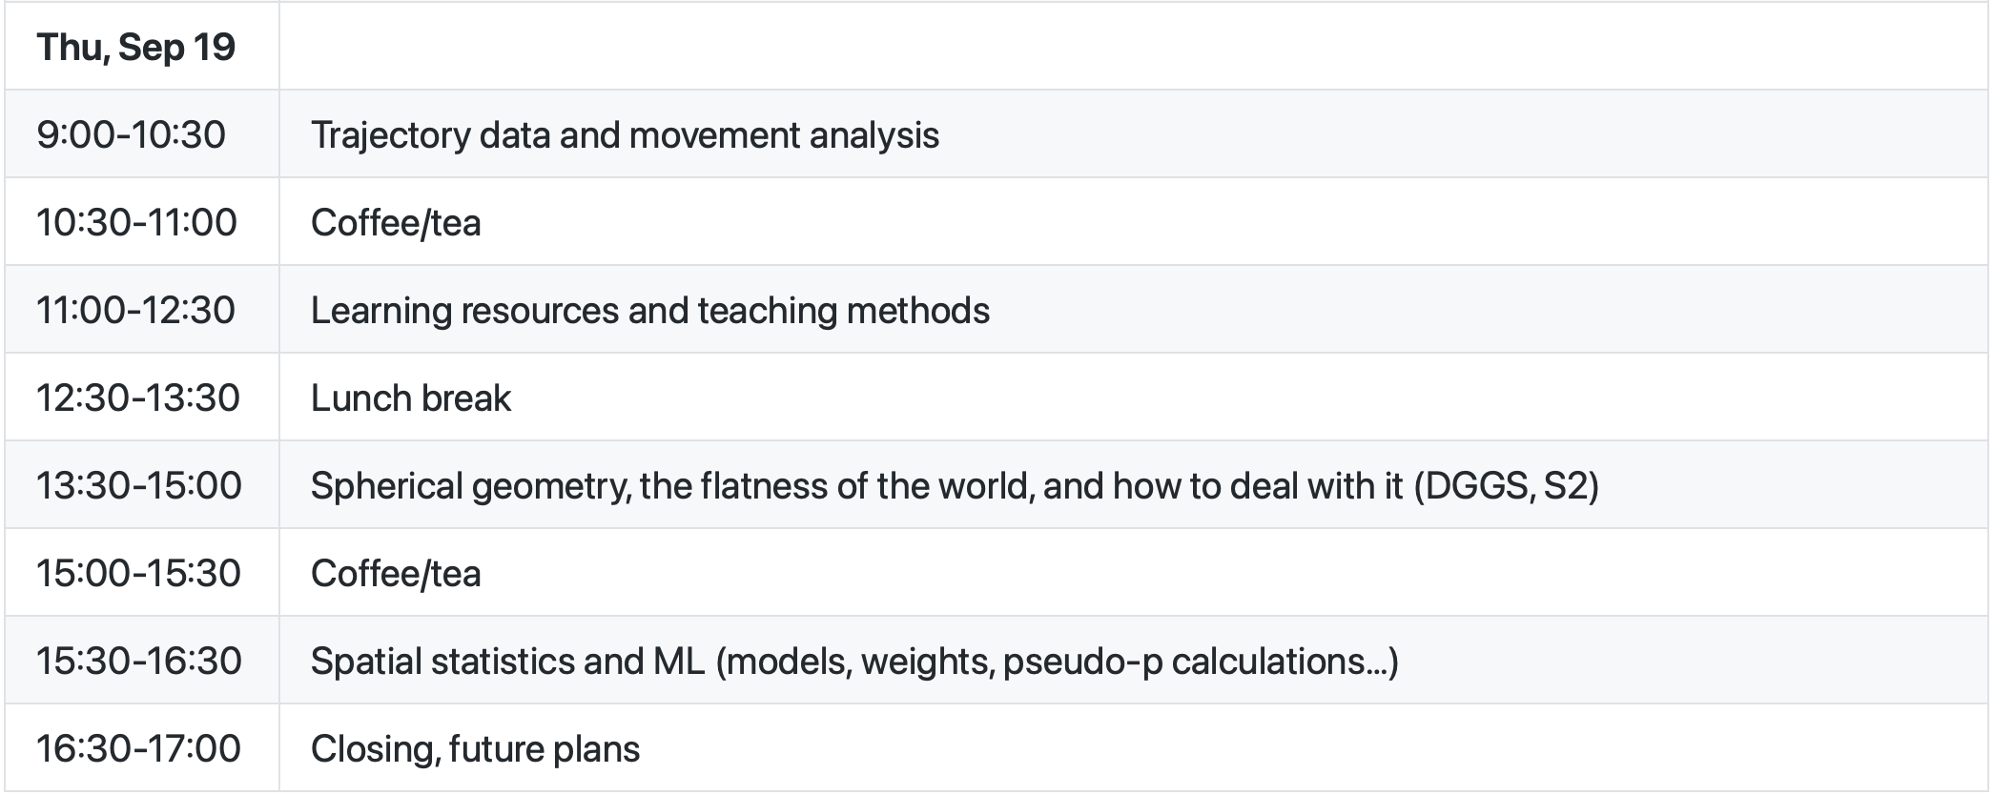
Task: Click the morning Coffee/tea entry
Action: tap(396, 223)
